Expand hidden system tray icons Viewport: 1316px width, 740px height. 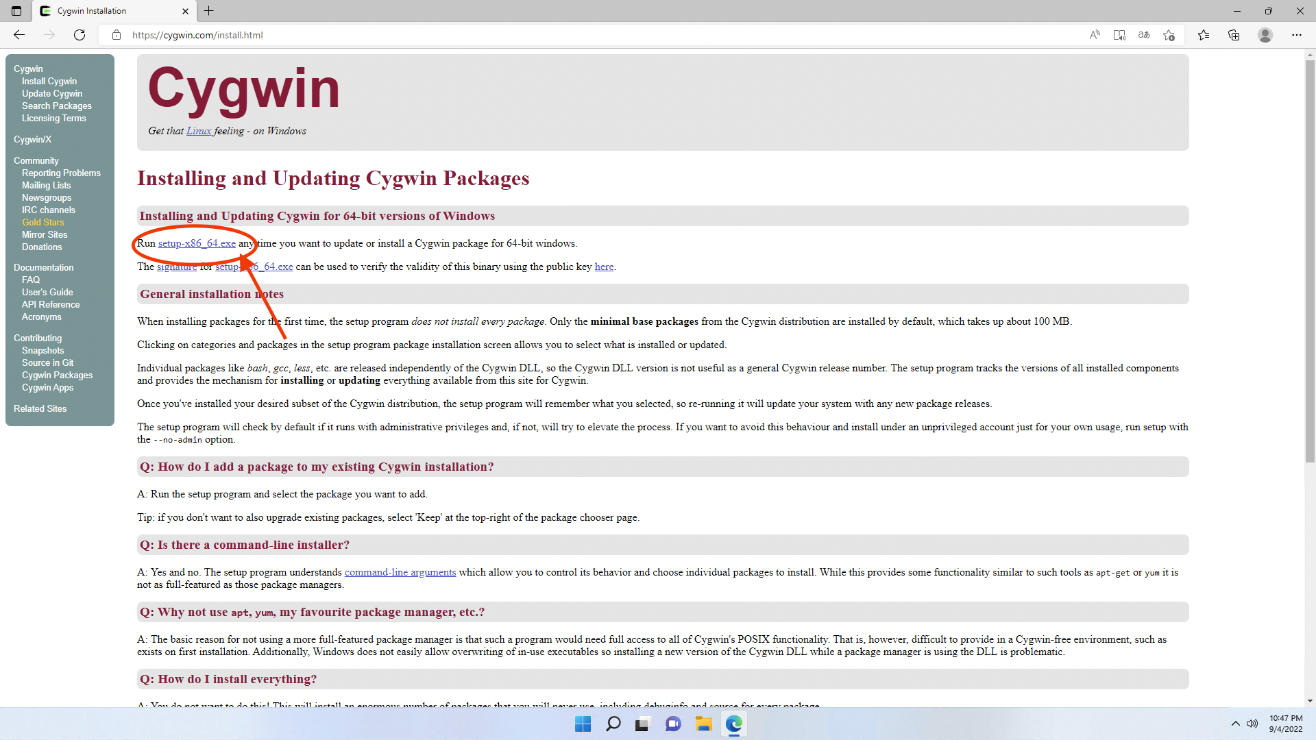(1236, 724)
